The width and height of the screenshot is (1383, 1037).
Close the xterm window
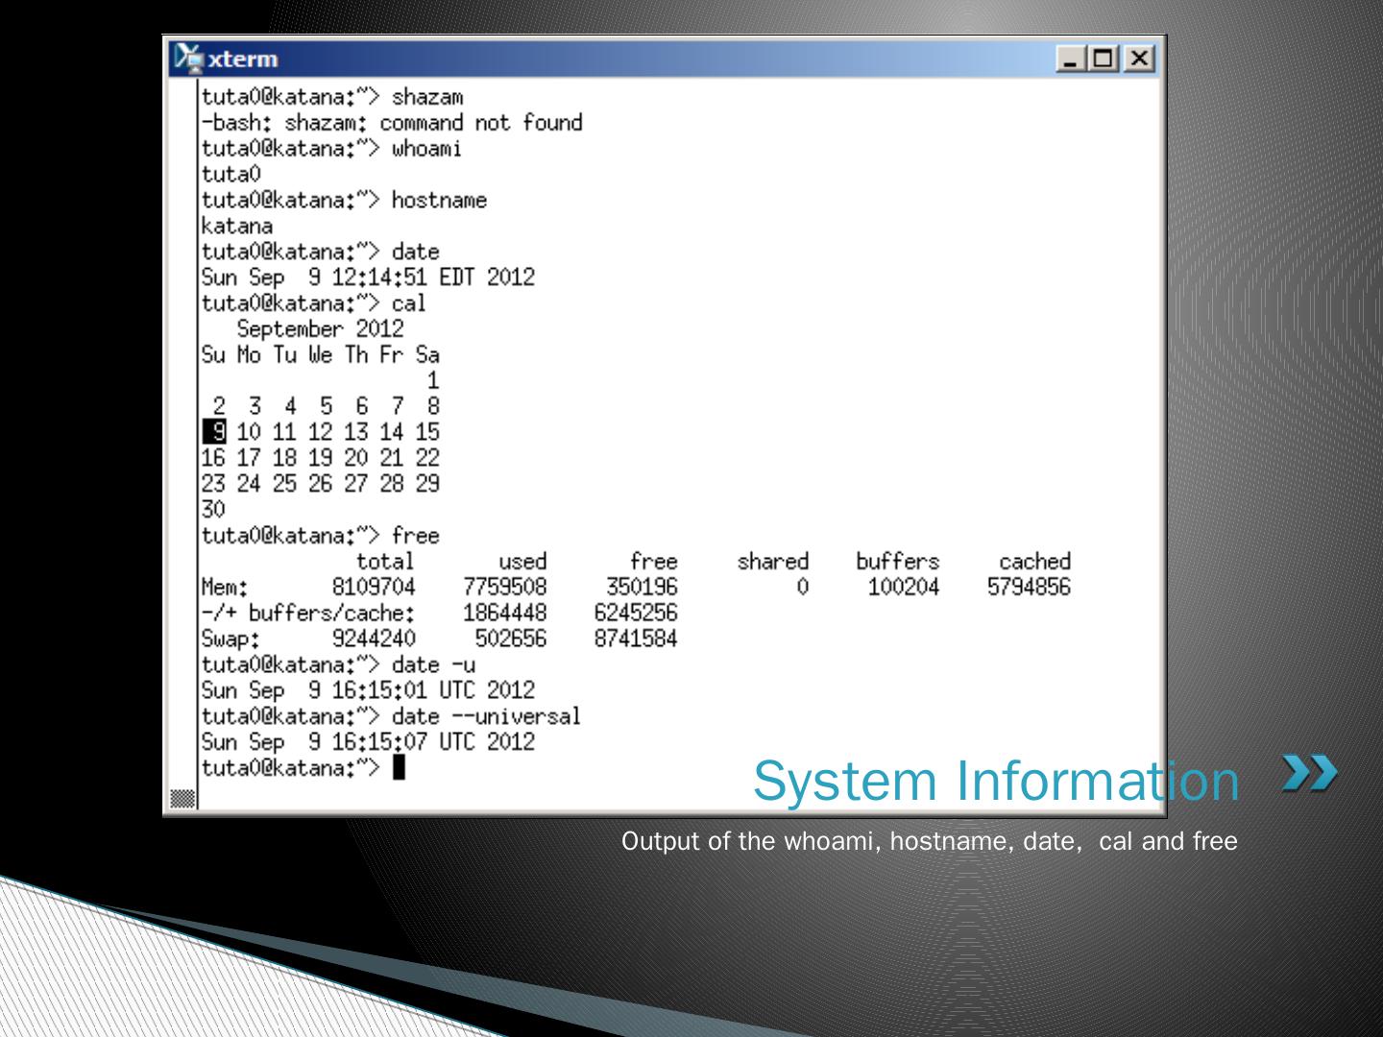tap(1139, 60)
